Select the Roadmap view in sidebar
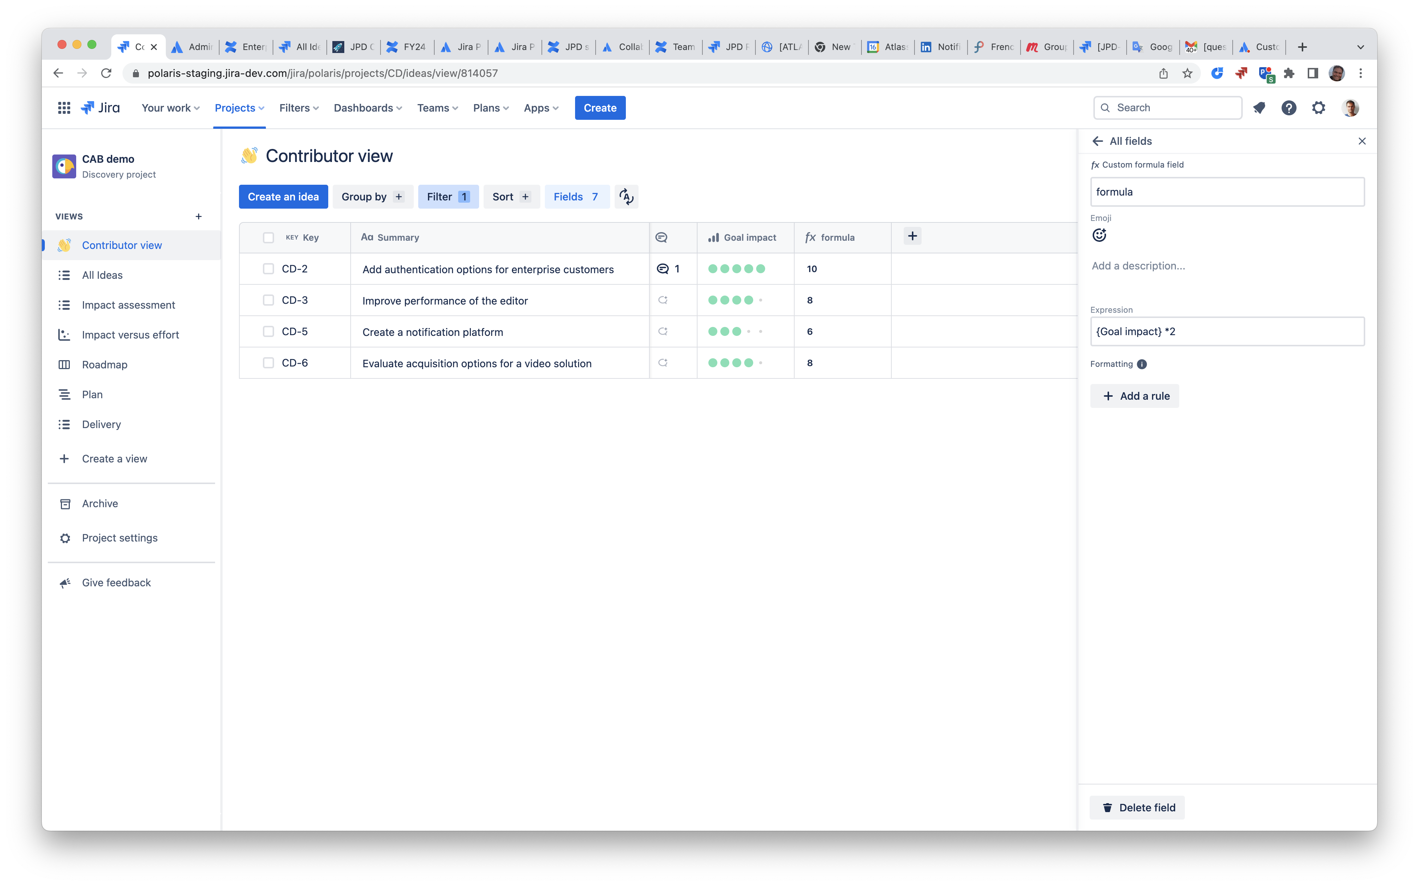 pos(104,364)
